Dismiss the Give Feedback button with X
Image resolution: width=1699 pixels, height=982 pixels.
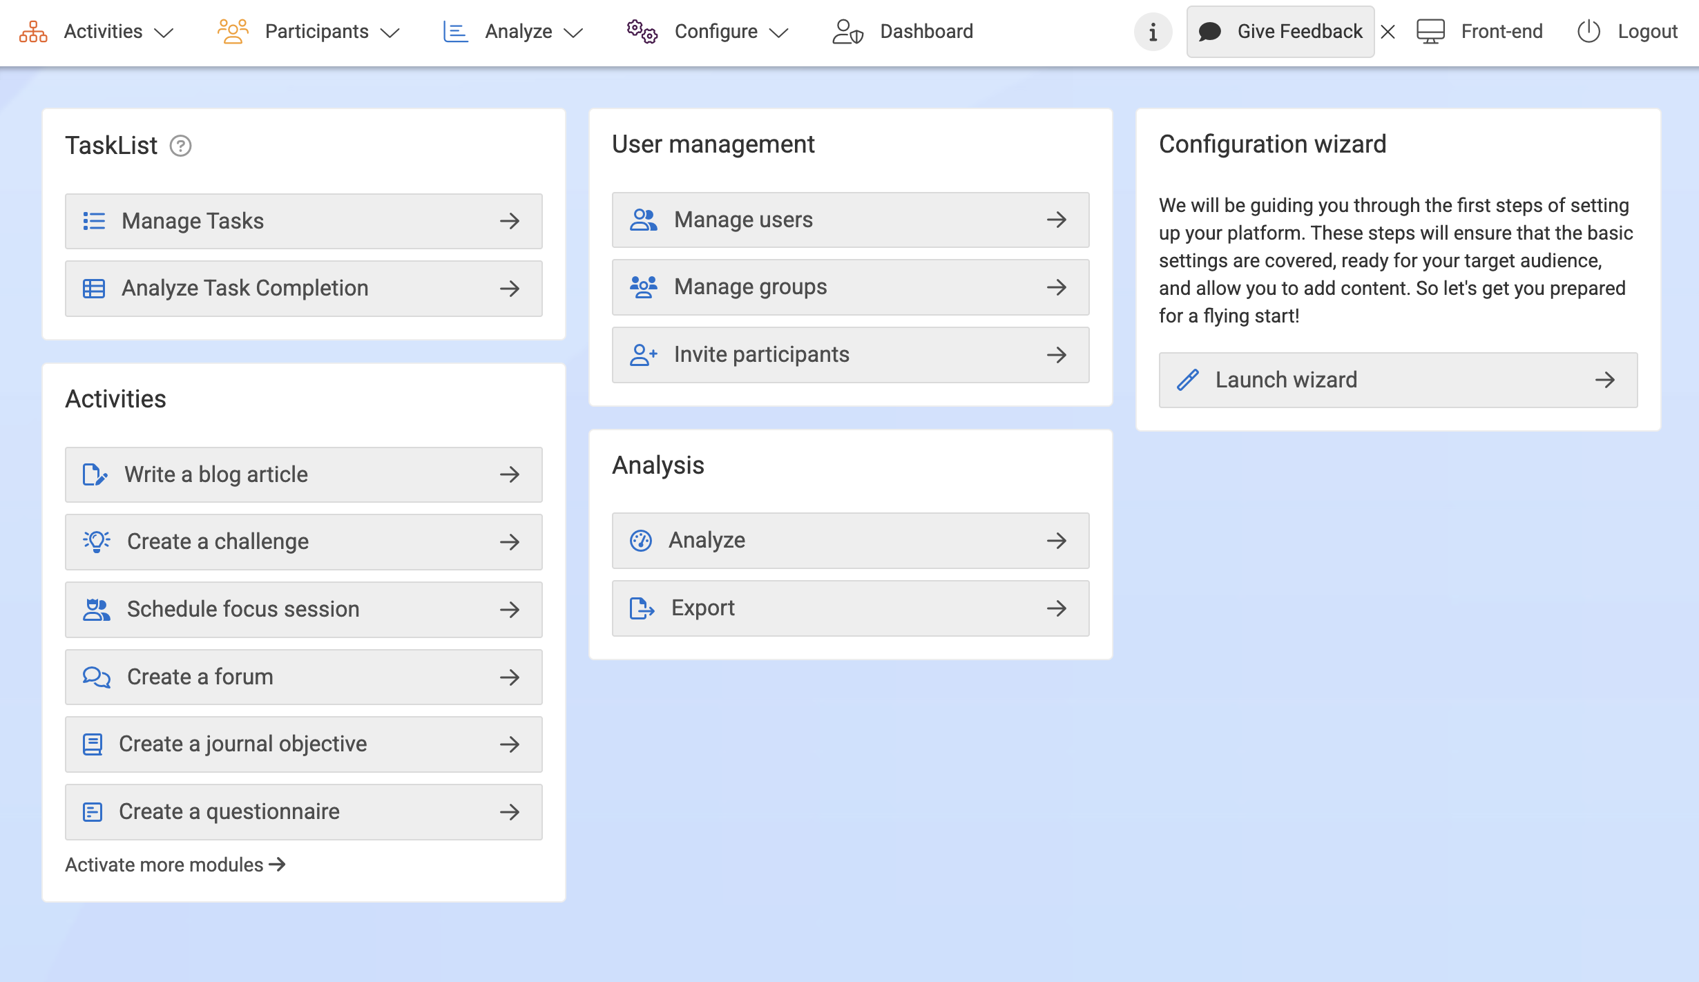tap(1388, 32)
